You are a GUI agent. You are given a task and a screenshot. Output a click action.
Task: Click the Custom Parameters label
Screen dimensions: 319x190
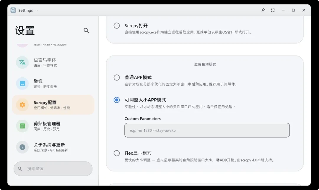142,119
